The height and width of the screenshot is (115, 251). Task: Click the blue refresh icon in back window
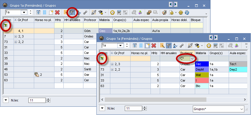[187, 12]
